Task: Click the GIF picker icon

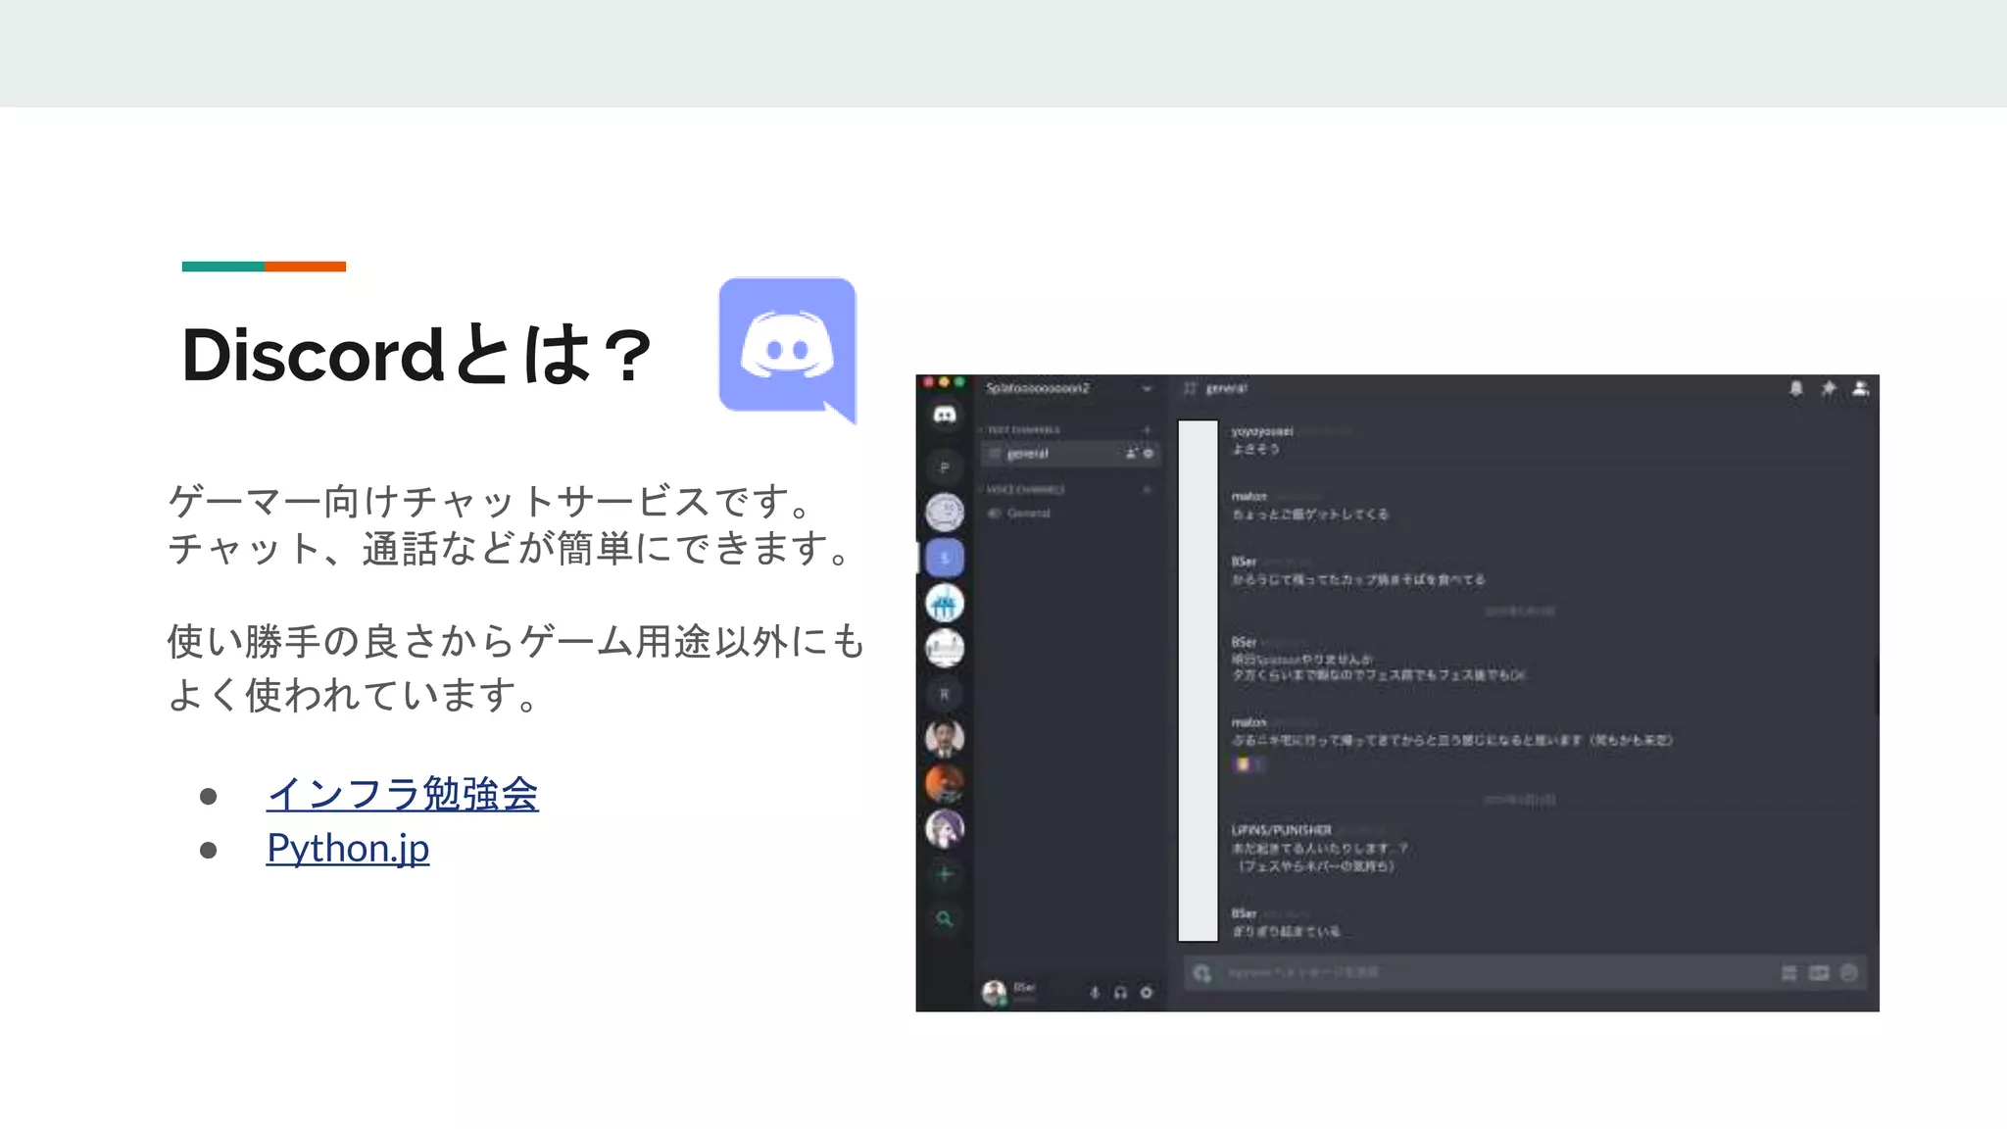Action: pyautogui.click(x=1818, y=973)
